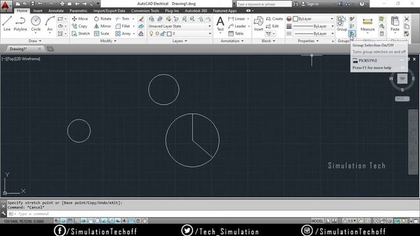Activate the Fillet command
Image resolution: width=420 pixels, height=236 pixels.
point(123,26)
